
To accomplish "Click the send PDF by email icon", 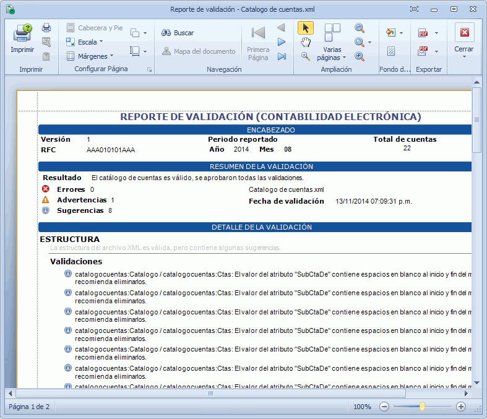I will pyautogui.click(x=423, y=51).
